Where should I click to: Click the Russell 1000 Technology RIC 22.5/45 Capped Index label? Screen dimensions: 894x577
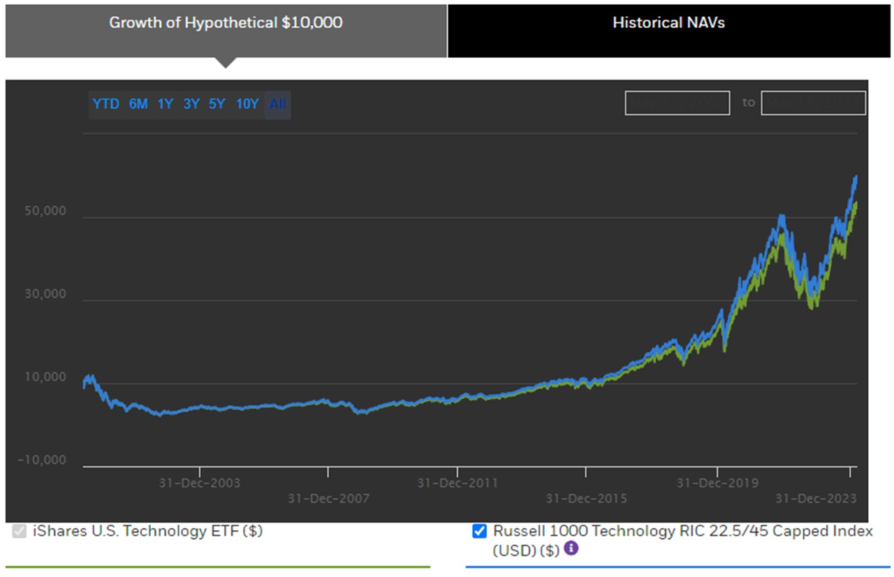click(683, 540)
